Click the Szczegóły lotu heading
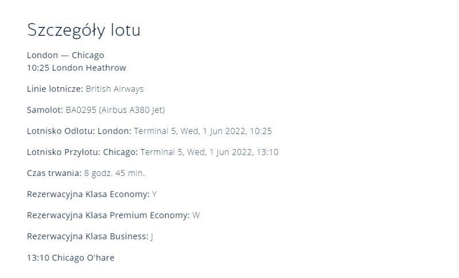459x278 pixels. 84,30
